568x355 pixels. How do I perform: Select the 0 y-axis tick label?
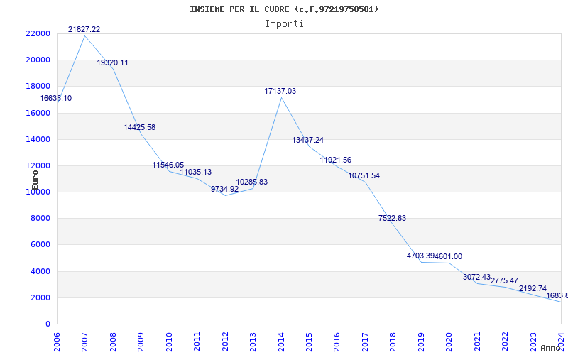click(x=48, y=324)
